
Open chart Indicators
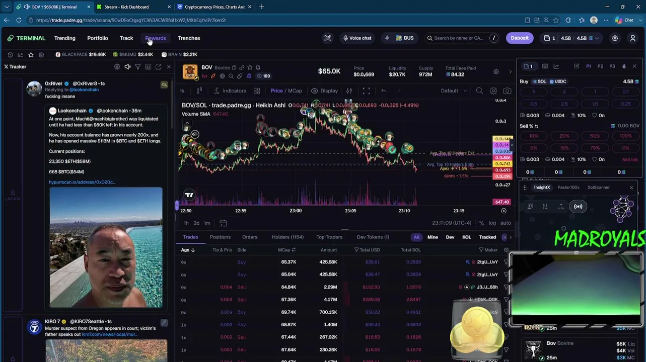pyautogui.click(x=231, y=91)
